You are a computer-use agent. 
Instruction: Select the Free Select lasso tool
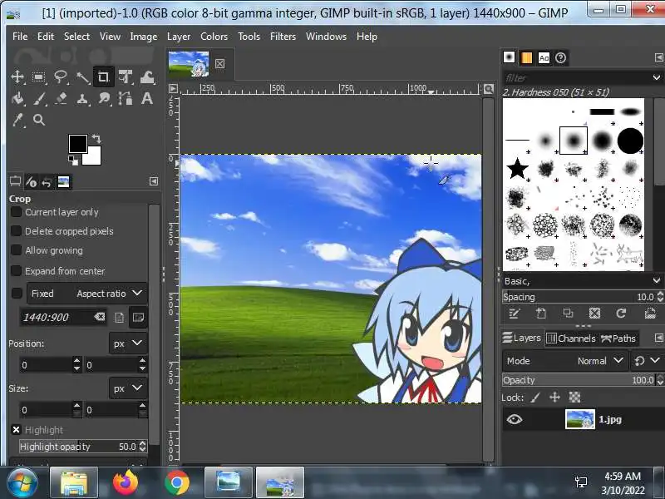coord(61,77)
